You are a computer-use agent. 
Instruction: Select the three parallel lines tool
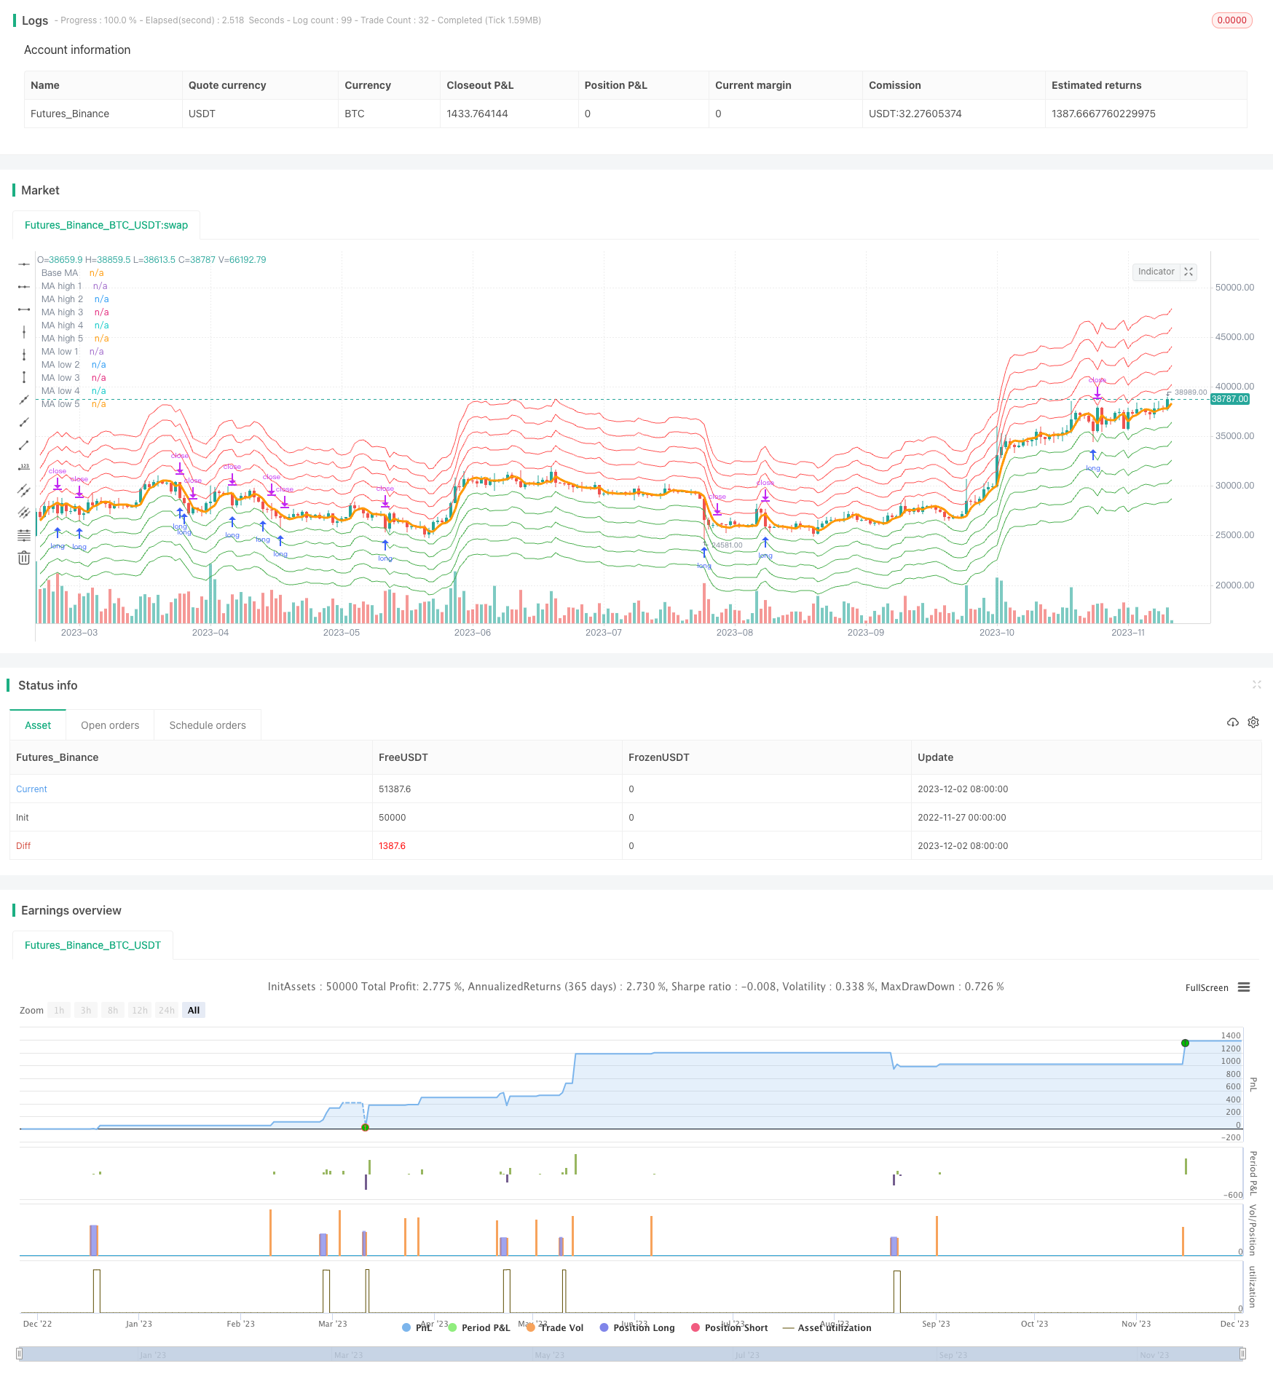tap(24, 513)
